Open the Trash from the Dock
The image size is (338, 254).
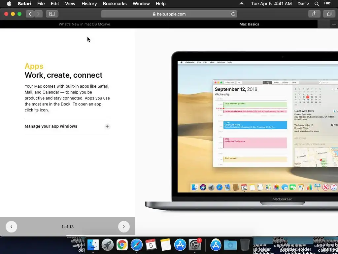tap(245, 245)
